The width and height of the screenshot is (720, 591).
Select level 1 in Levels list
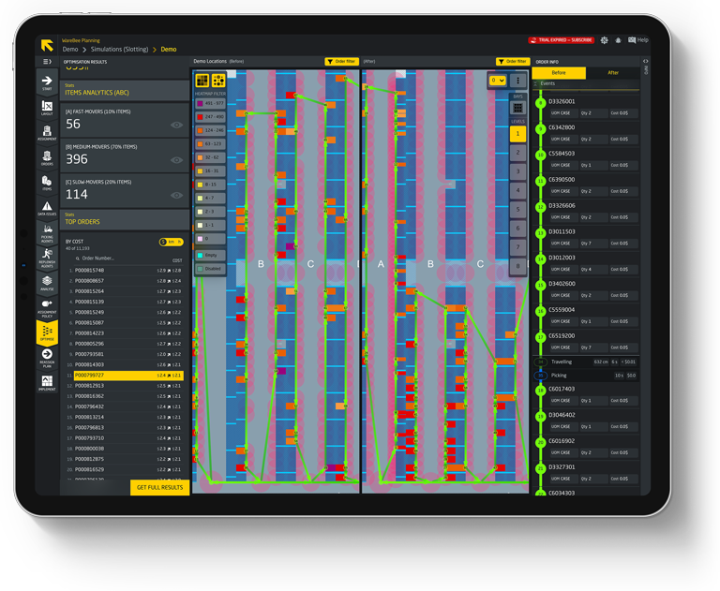click(517, 134)
